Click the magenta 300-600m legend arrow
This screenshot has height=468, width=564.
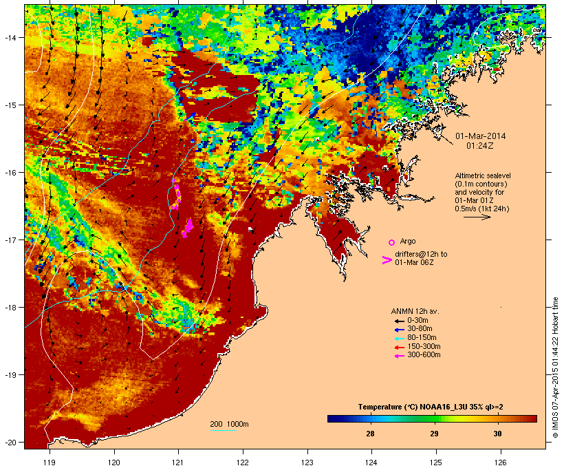(x=400, y=356)
